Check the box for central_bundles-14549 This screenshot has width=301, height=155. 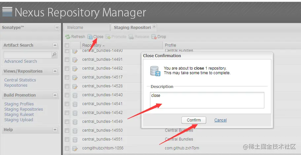pos(67,122)
